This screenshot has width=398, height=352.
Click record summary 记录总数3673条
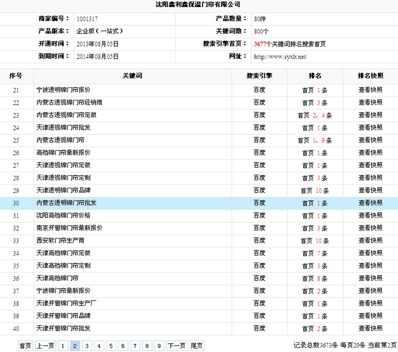pyautogui.click(x=316, y=345)
